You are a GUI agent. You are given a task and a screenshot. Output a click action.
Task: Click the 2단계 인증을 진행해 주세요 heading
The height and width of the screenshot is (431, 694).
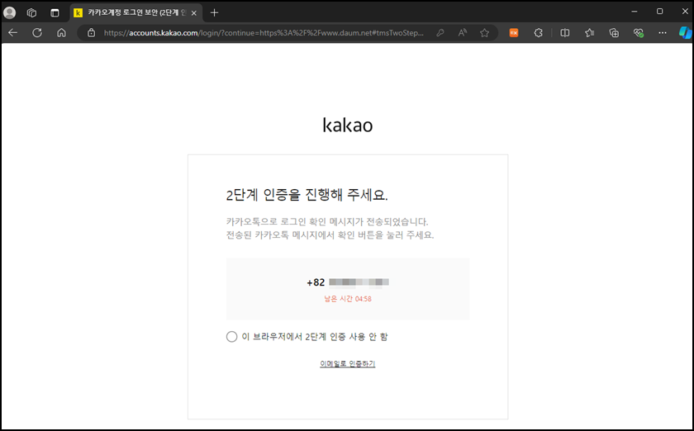point(307,195)
